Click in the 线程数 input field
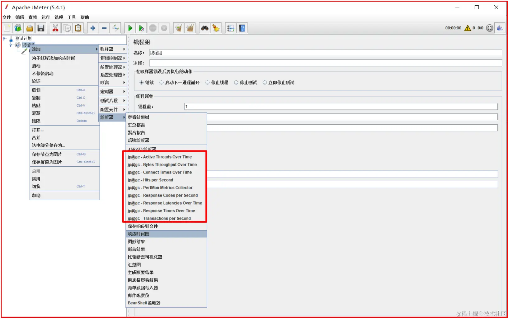Image resolution: width=508 pixels, height=319 pixels. [341, 107]
